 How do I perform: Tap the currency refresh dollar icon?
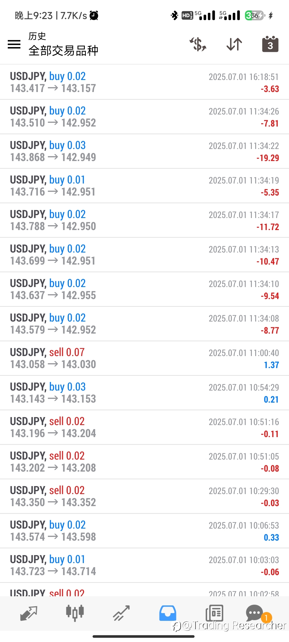click(x=198, y=44)
